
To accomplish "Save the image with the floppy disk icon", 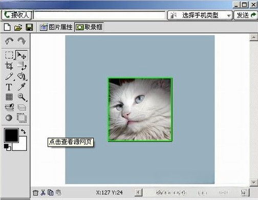I will 29,27.
